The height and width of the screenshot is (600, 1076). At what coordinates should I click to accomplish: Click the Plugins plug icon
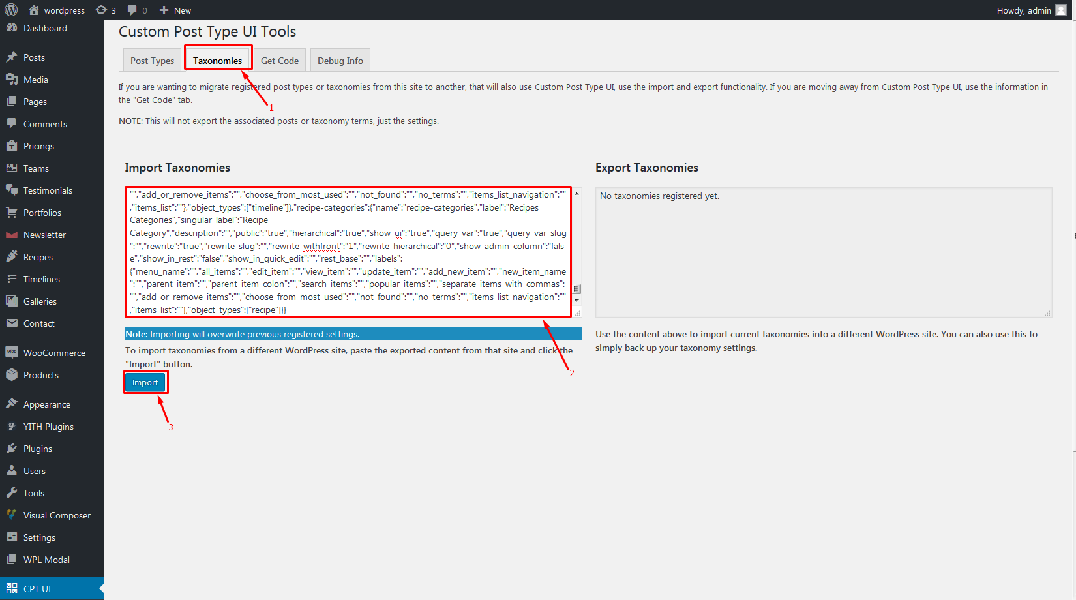tap(12, 449)
